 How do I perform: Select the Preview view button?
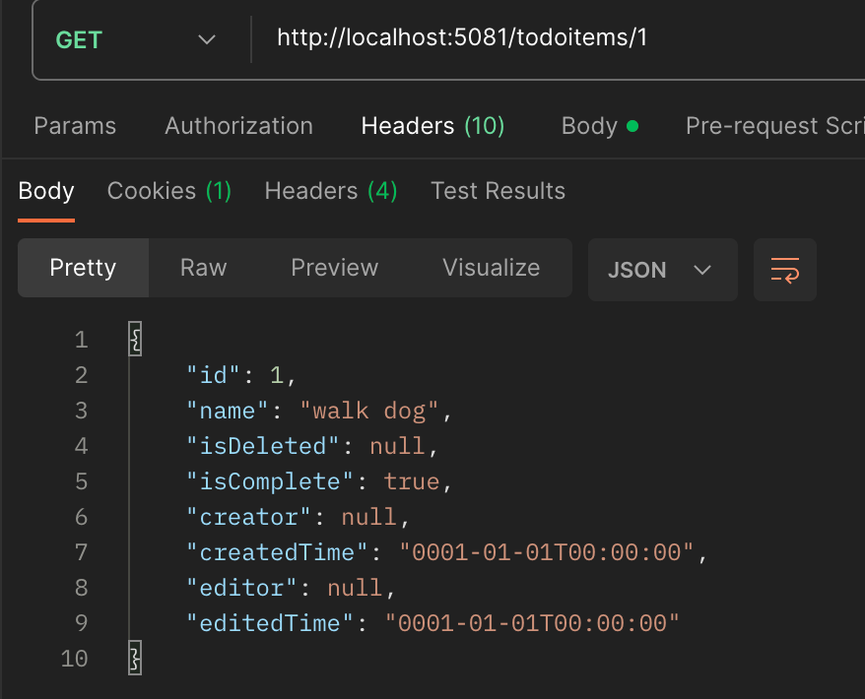pos(334,268)
